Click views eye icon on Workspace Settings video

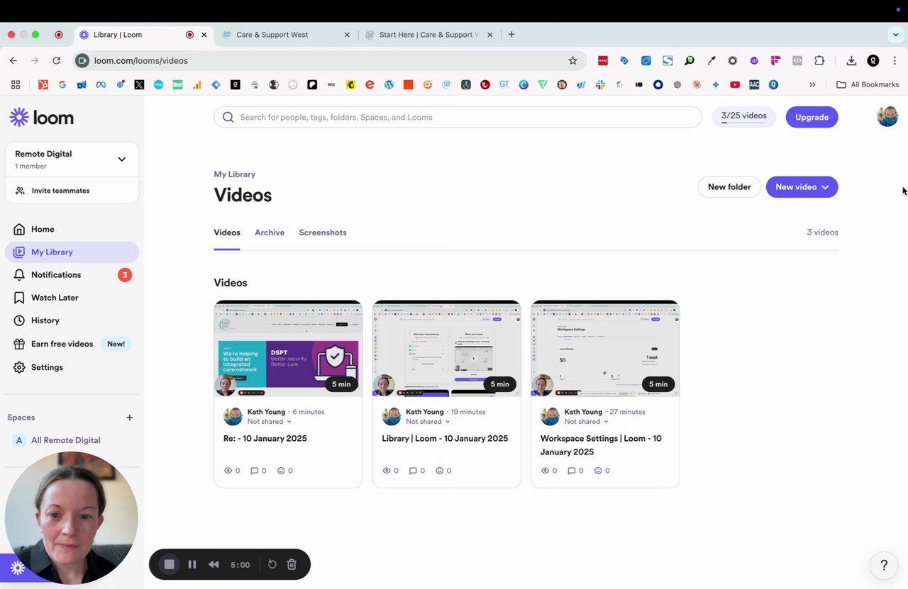tap(545, 471)
